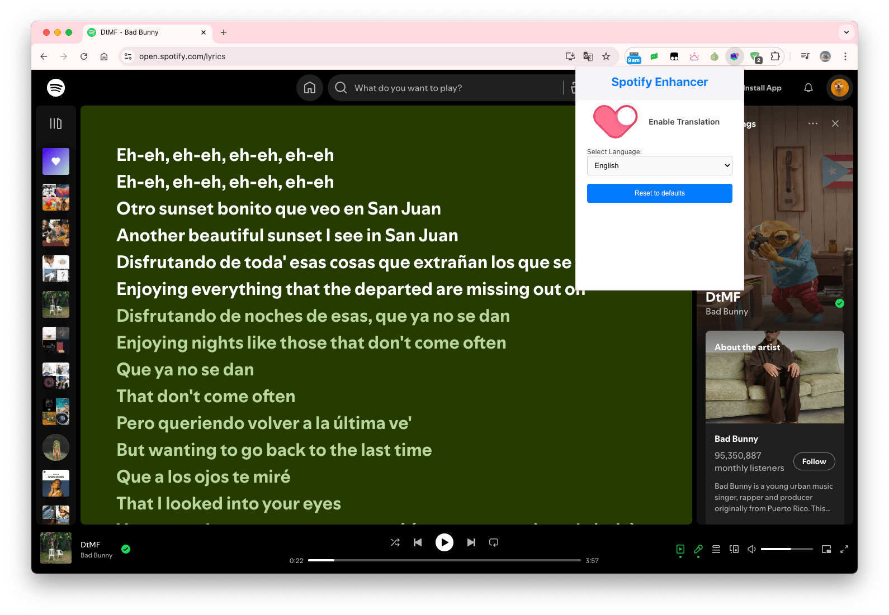
Task: Click the Google Translate icon in address bar
Action: [588, 56]
